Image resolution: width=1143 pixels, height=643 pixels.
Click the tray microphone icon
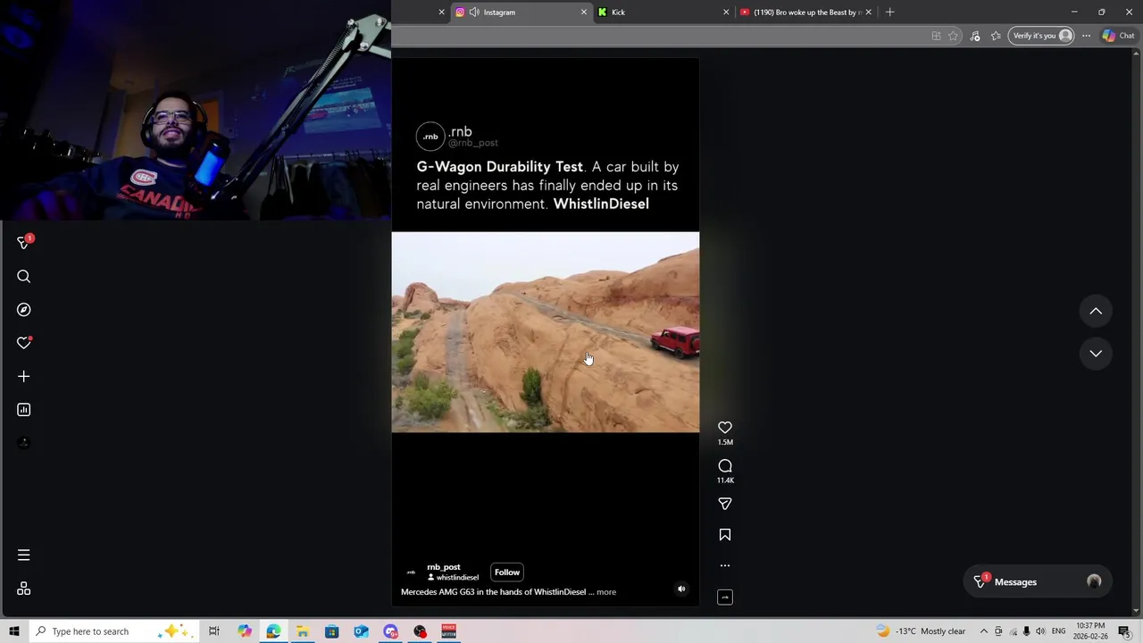[x=1026, y=631]
